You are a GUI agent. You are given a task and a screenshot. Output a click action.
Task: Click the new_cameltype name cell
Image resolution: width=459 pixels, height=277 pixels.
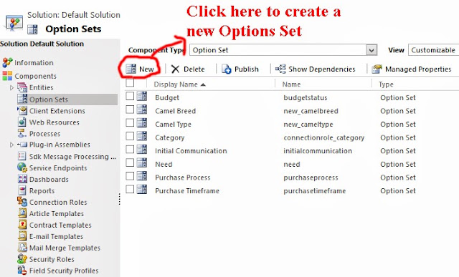coord(308,125)
